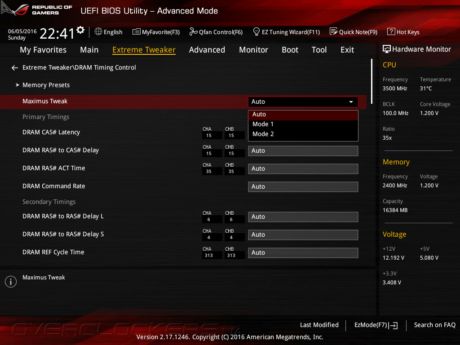Viewport: 460px width, 345px height.
Task: Open MyFavorite settings
Action: [156, 32]
